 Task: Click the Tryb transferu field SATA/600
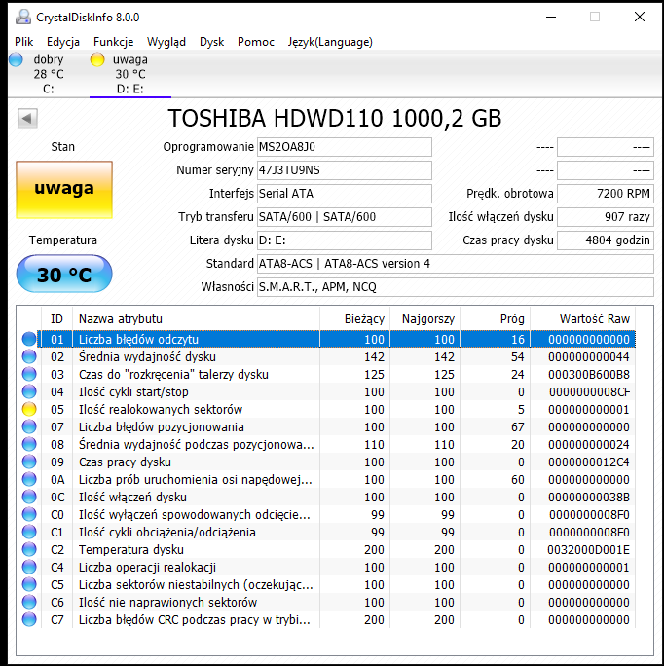[345, 217]
